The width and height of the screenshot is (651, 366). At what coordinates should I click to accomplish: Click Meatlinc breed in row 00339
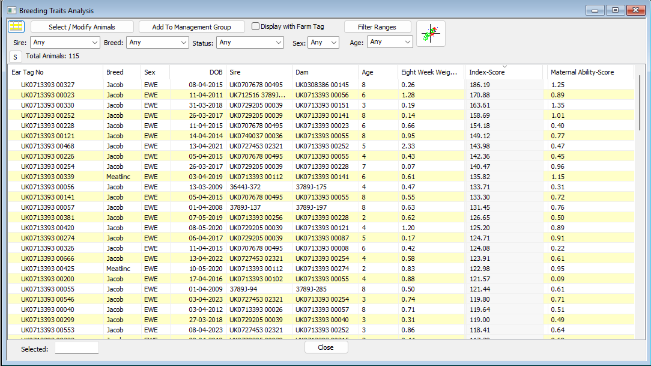tap(118, 177)
